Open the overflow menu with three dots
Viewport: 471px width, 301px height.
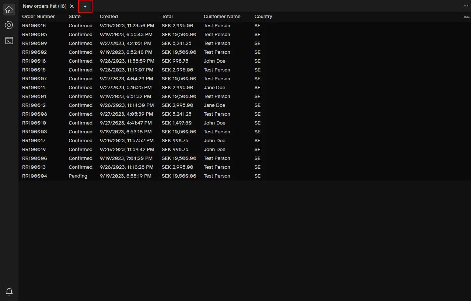click(x=465, y=6)
